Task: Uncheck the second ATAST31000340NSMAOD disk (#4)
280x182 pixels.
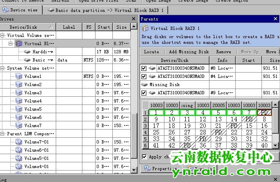Action: (x=143, y=76)
